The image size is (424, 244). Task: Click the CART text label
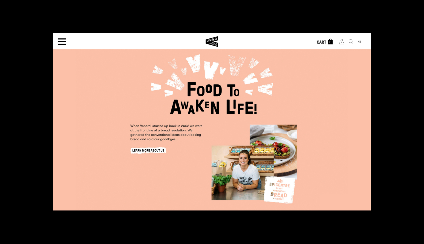pyautogui.click(x=321, y=42)
